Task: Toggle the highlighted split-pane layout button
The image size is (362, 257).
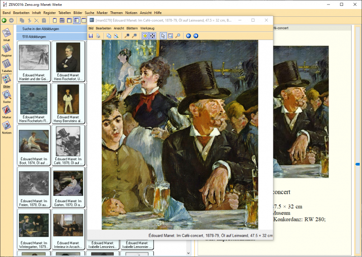Action: (x=76, y=20)
